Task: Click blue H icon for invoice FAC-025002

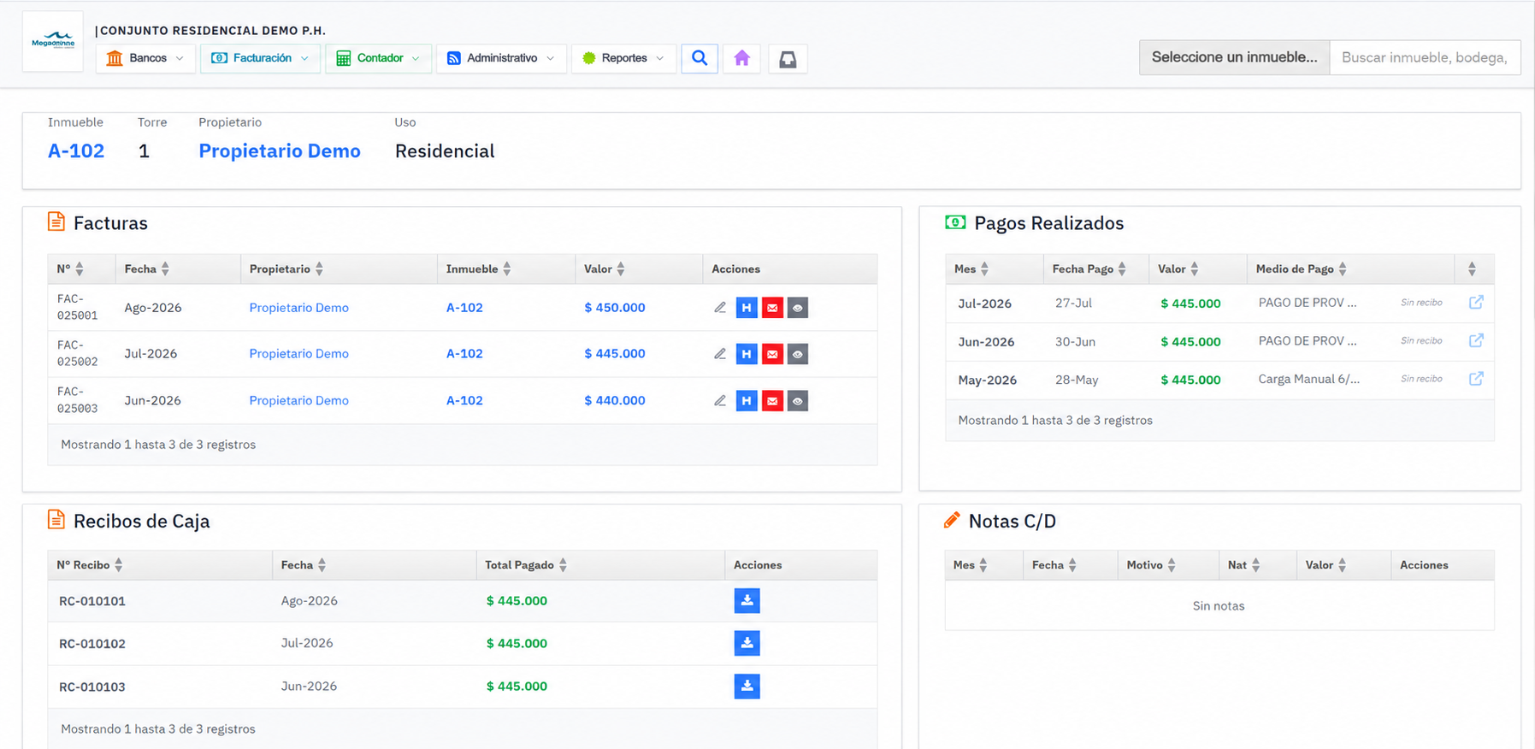Action: pos(747,354)
